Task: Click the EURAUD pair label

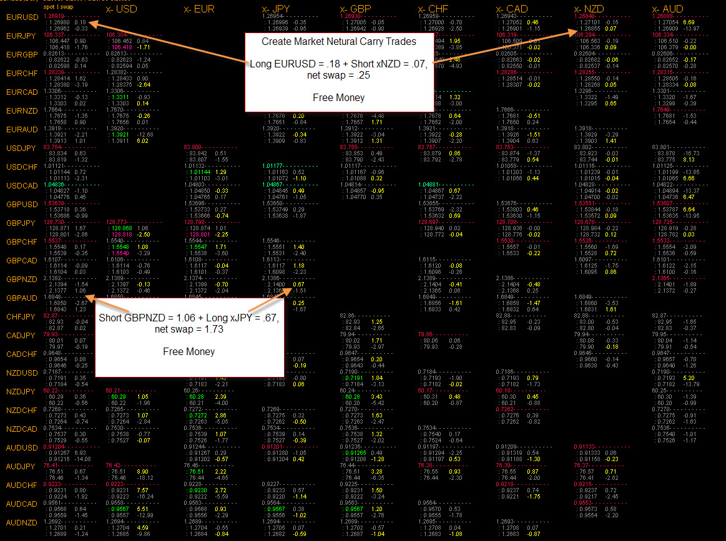Action: coord(22,130)
